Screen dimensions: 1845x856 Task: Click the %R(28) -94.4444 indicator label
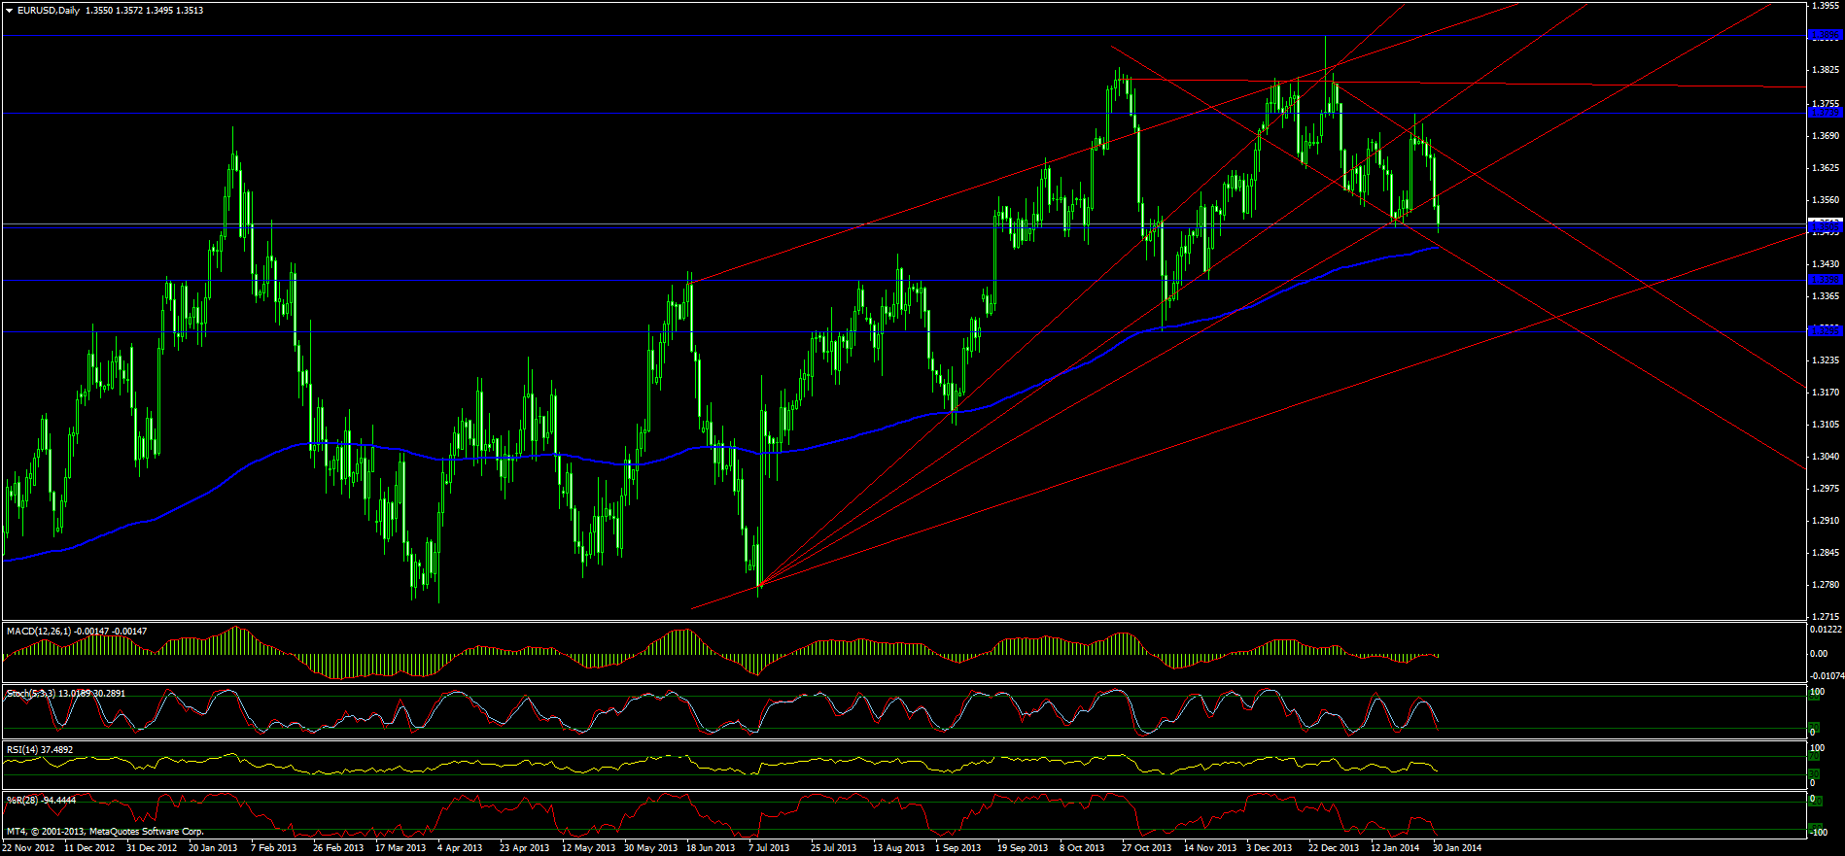click(x=41, y=801)
